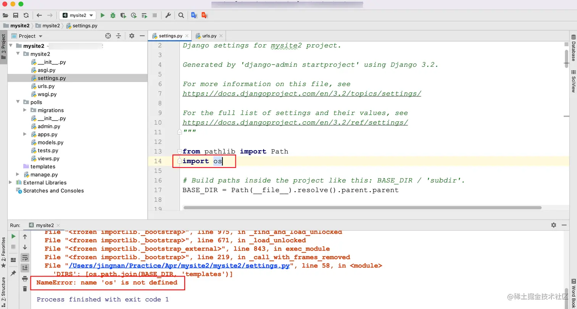Screen dimensions: 577x309
Task: Profile mysite2 from the toolbar
Action: (134, 15)
